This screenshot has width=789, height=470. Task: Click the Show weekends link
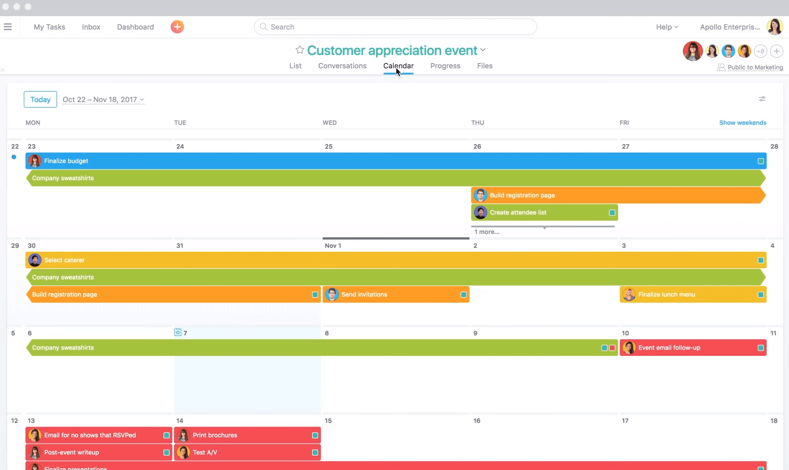coord(743,123)
